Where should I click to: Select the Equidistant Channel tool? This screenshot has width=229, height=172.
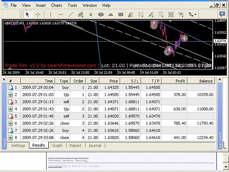[x=81, y=14]
